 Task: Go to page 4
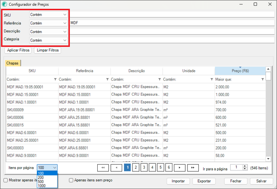pyautogui.click(x=152, y=168)
